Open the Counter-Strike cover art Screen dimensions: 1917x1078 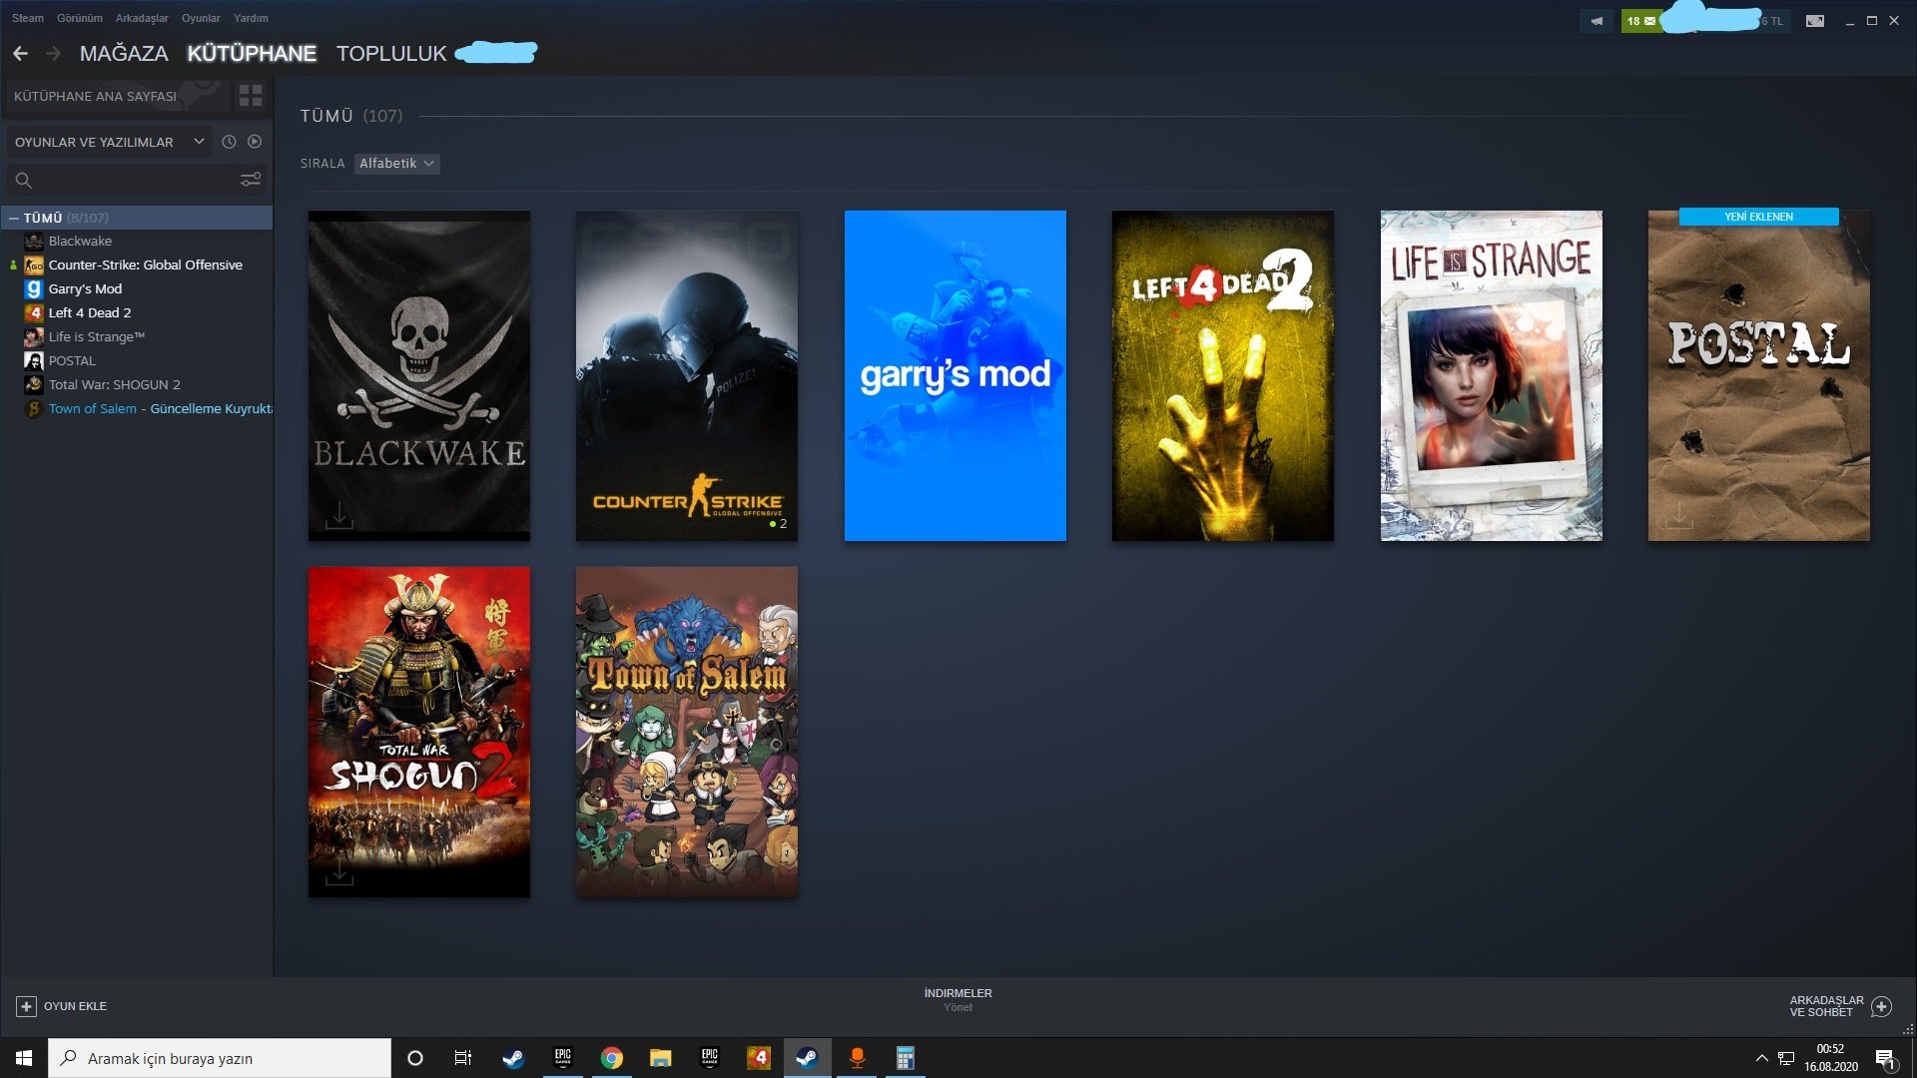[x=687, y=375]
